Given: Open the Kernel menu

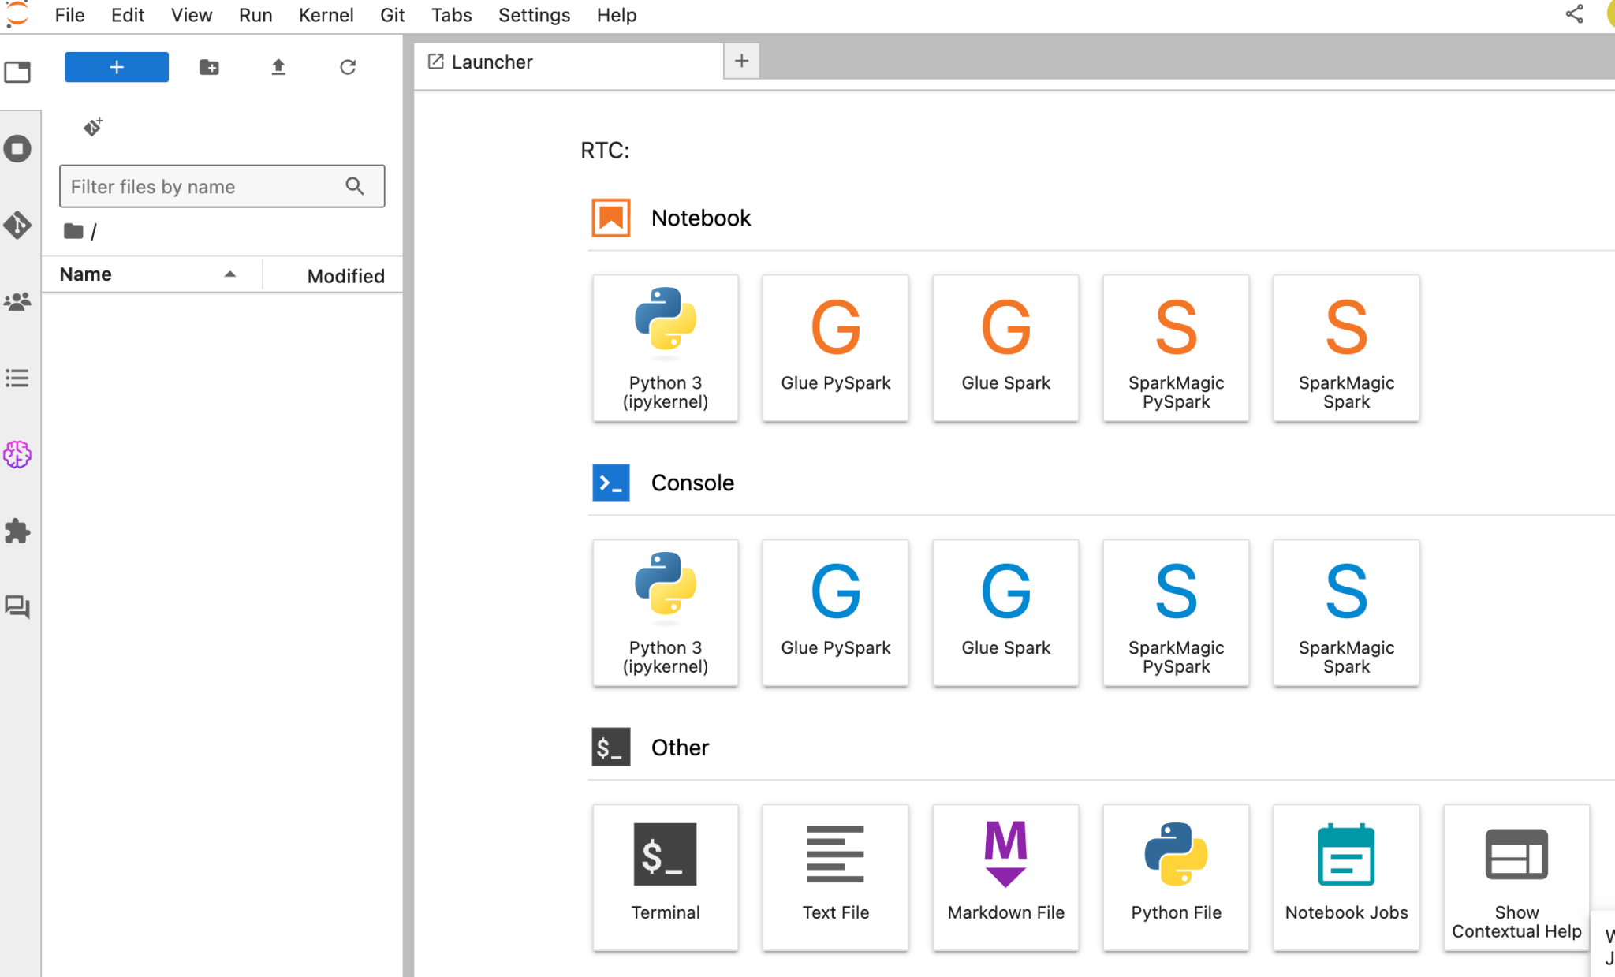Looking at the screenshot, I should tap(326, 15).
